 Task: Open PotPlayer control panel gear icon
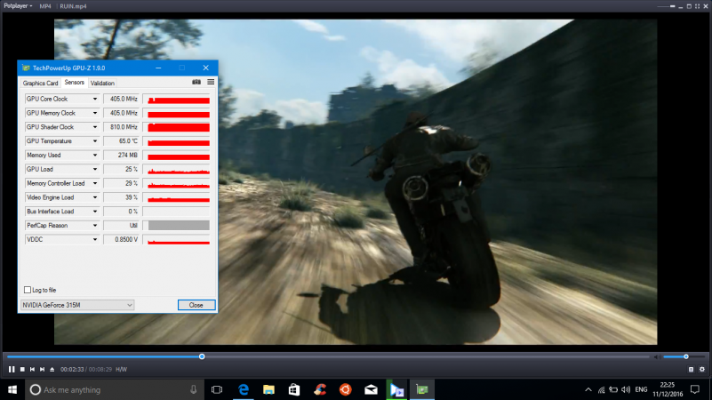(x=702, y=370)
